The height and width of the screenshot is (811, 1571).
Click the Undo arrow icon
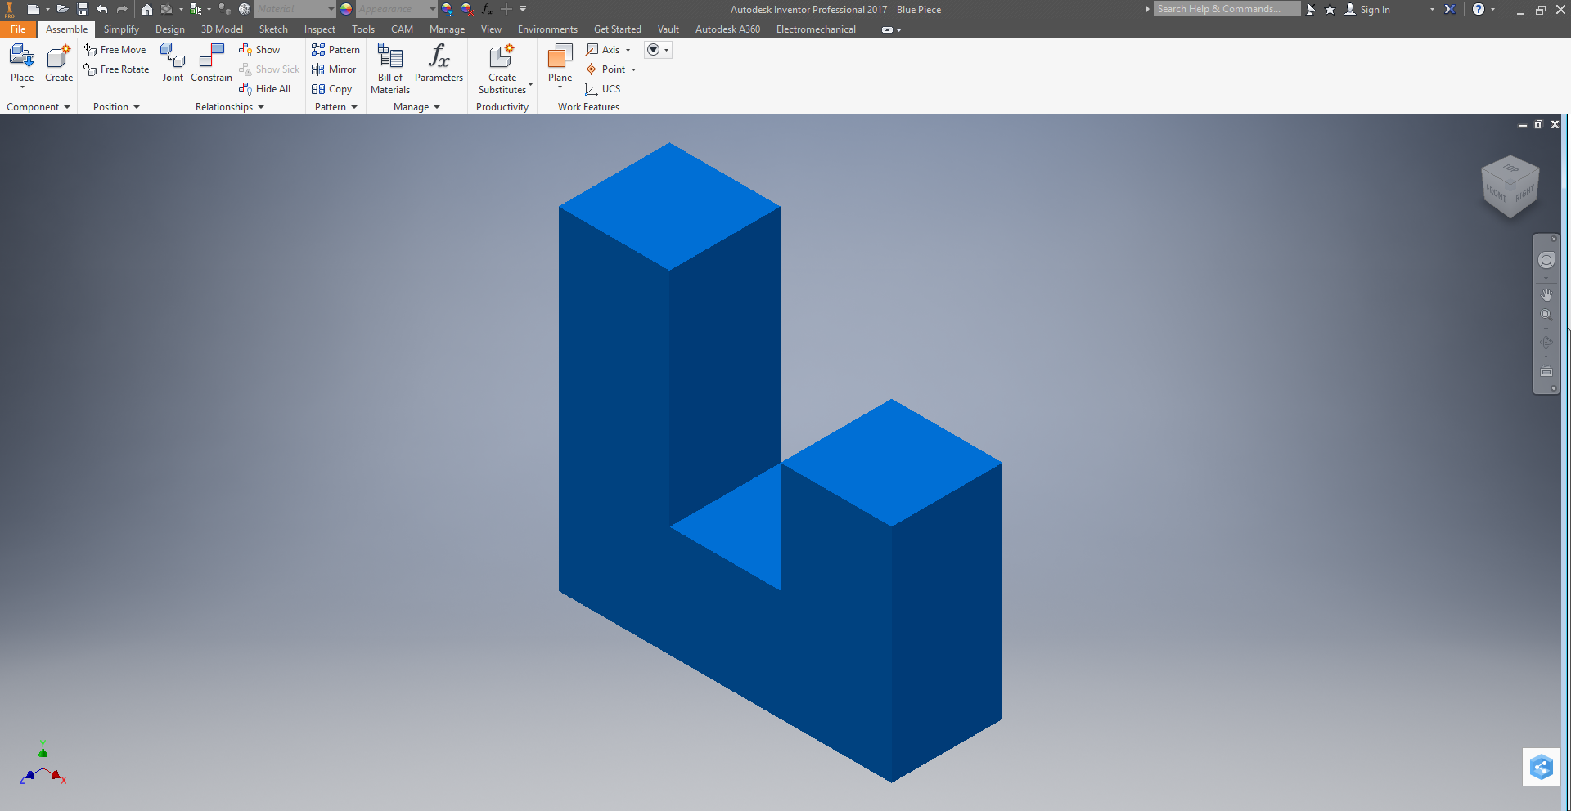[102, 9]
